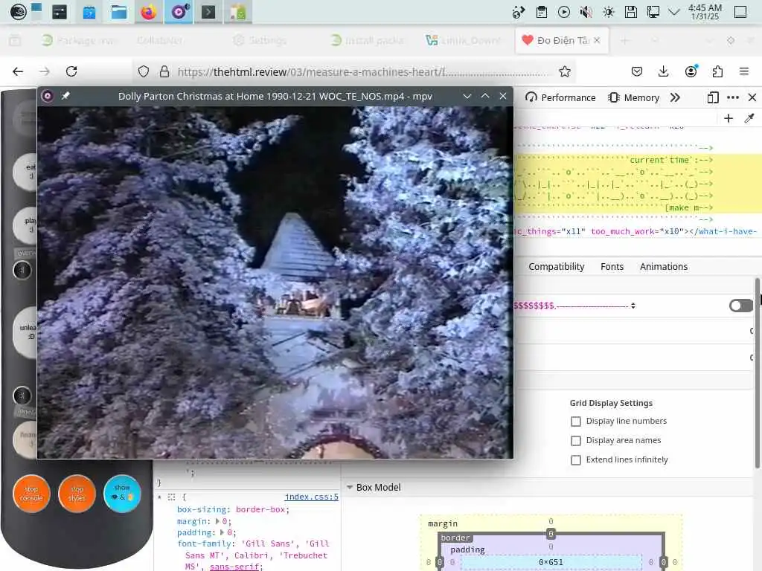Switch to the mpv taskbar entry
Image resolution: width=762 pixels, height=571 pixels.
[179, 12]
